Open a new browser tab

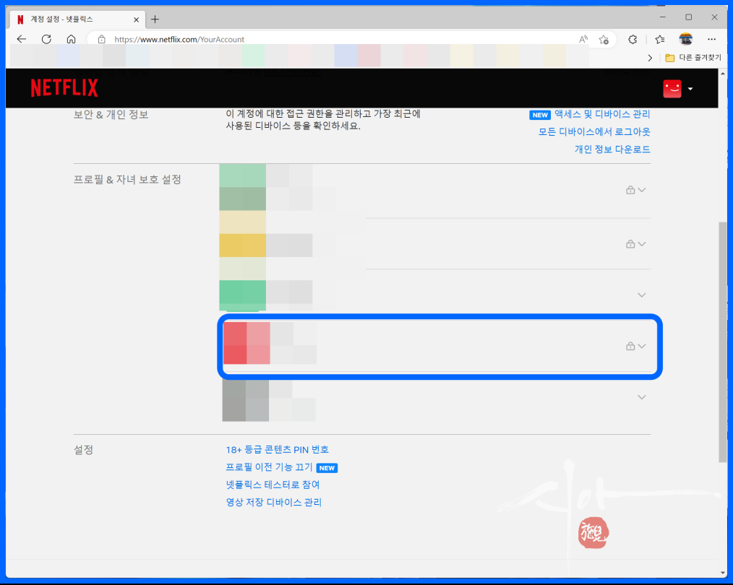(155, 19)
